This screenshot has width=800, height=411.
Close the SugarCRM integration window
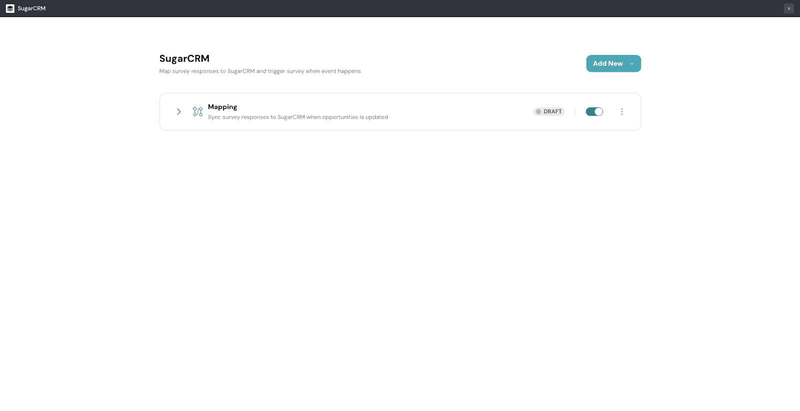tap(788, 8)
